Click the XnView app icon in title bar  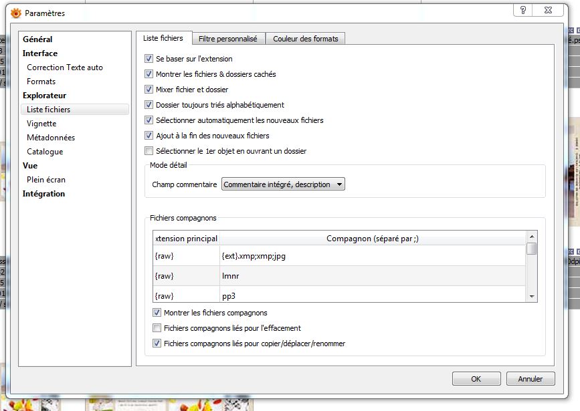pyautogui.click(x=16, y=13)
